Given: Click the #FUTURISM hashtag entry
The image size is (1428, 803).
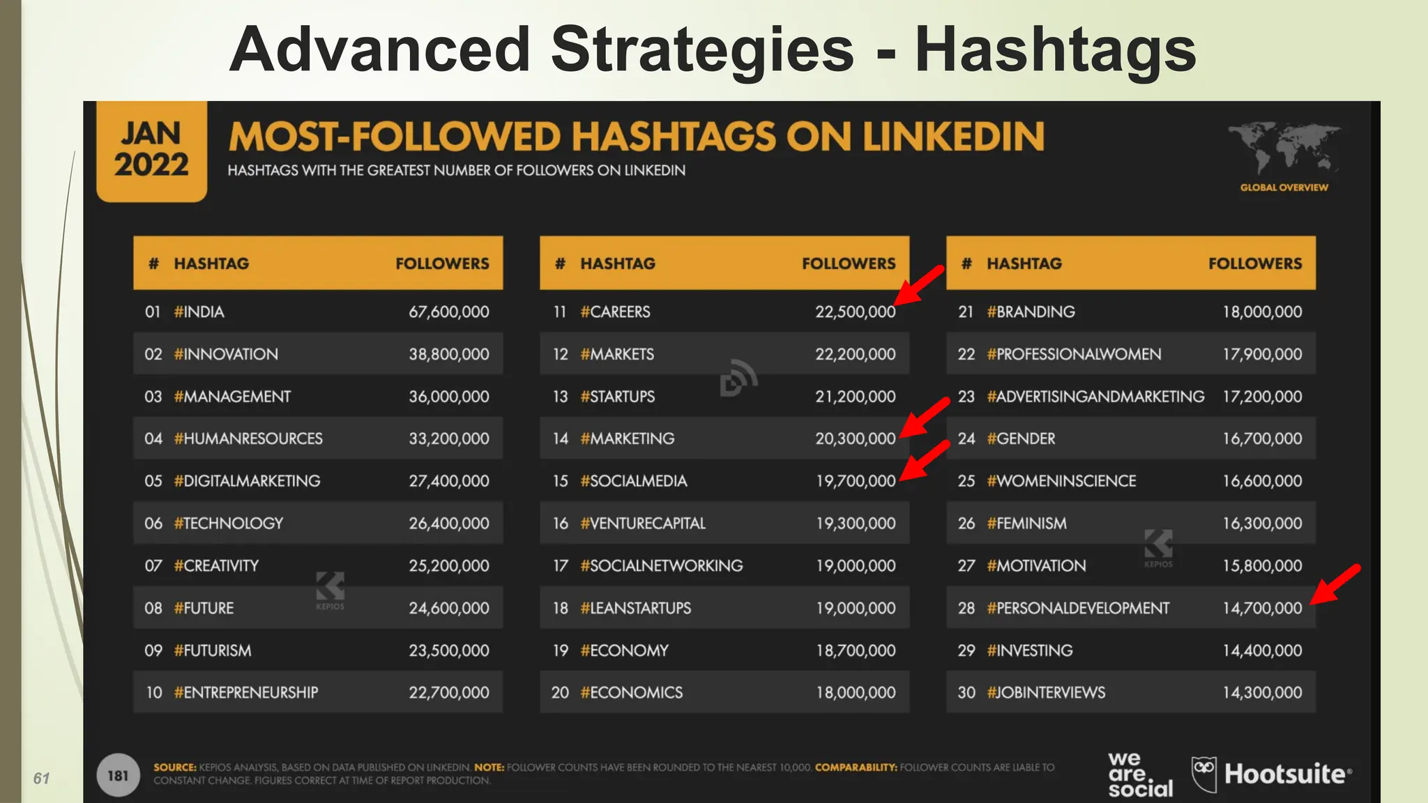Looking at the screenshot, I should tap(213, 650).
